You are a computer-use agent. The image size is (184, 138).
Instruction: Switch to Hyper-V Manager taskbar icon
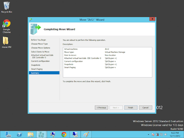(x=42, y=134)
